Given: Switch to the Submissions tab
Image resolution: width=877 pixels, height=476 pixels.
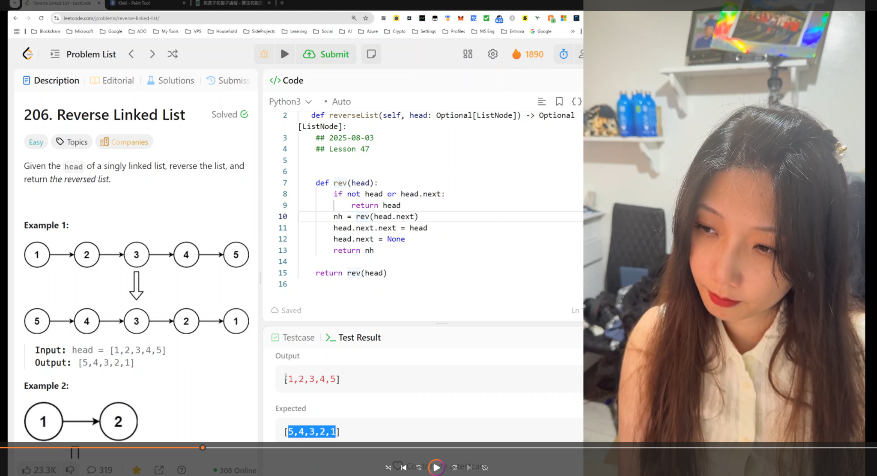Looking at the screenshot, I should (x=228, y=81).
